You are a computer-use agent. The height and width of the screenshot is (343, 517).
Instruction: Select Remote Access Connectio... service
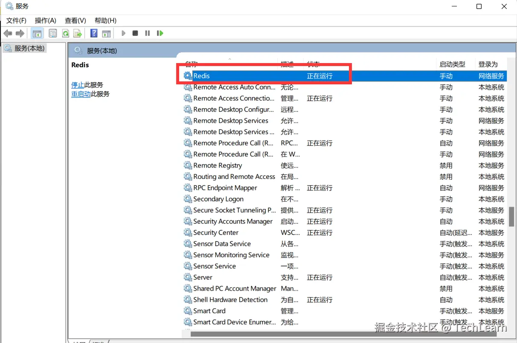point(234,98)
